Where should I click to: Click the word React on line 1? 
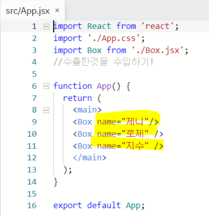point(99,26)
